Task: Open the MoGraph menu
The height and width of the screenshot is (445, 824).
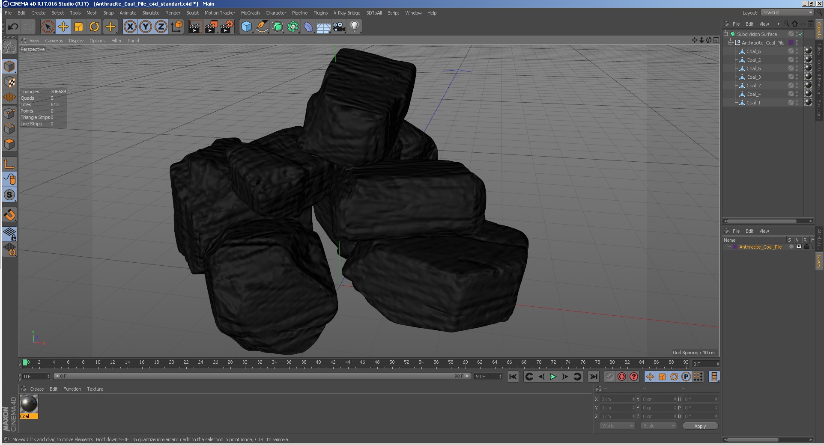Action: (x=250, y=13)
